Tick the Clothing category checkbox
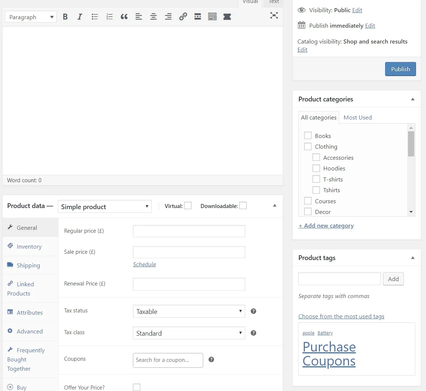The image size is (426, 391). click(x=307, y=146)
